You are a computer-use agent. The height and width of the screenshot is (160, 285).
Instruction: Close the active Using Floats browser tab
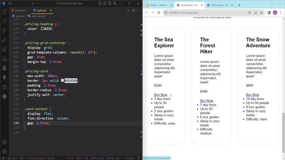[202, 5]
